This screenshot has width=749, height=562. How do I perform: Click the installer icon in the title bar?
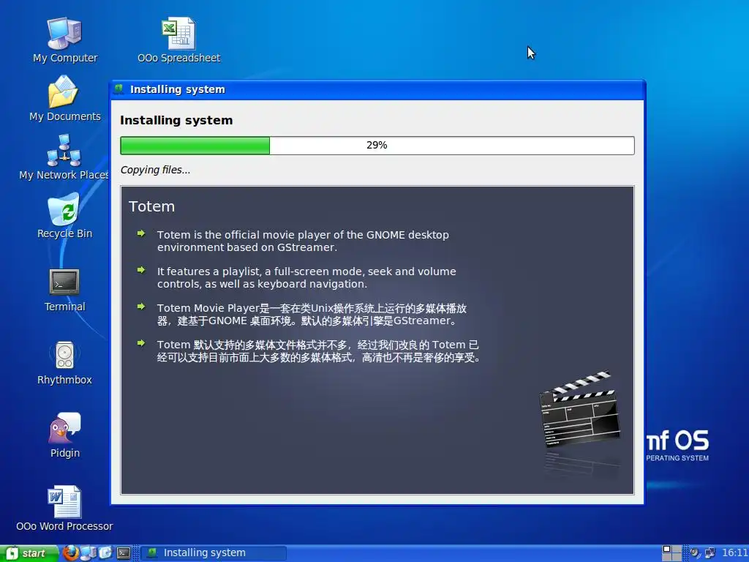coord(119,89)
